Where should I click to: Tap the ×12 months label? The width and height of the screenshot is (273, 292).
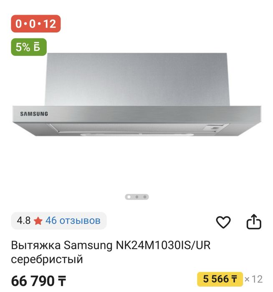click(x=253, y=279)
